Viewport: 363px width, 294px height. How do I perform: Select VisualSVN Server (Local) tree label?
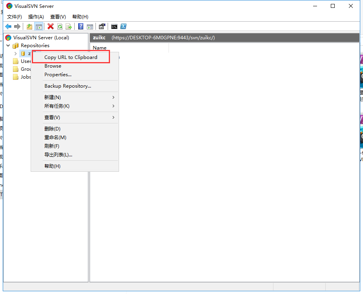click(41, 37)
